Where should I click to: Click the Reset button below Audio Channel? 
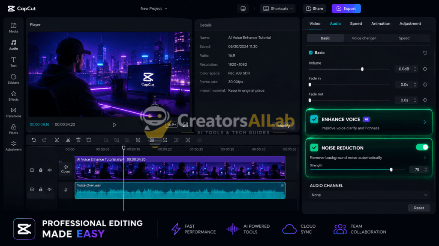(419, 208)
